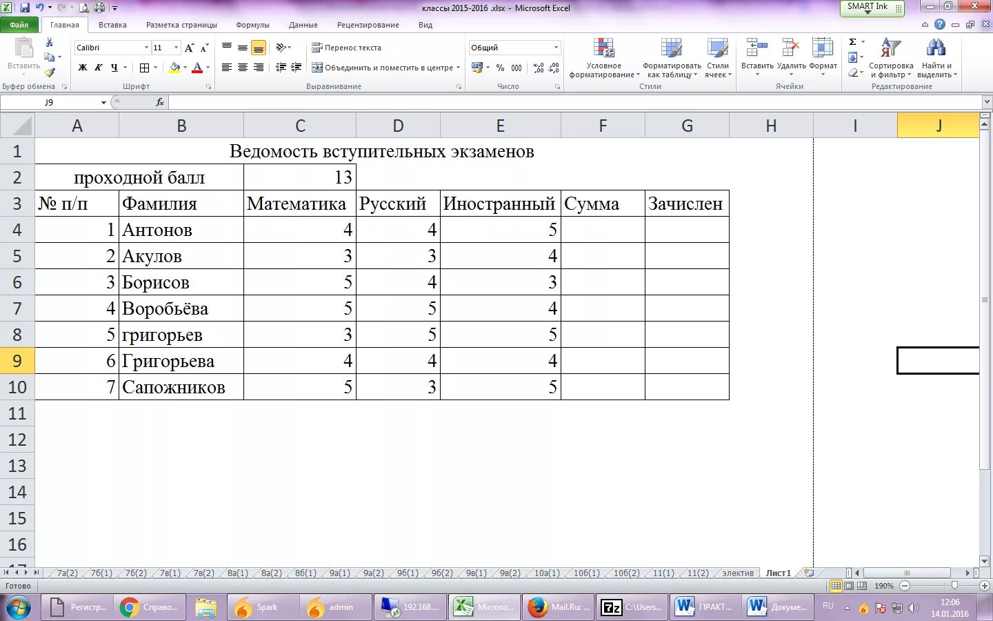The height and width of the screenshot is (621, 993).
Task: Toggle underline formatting (Ч)
Action: coord(114,68)
